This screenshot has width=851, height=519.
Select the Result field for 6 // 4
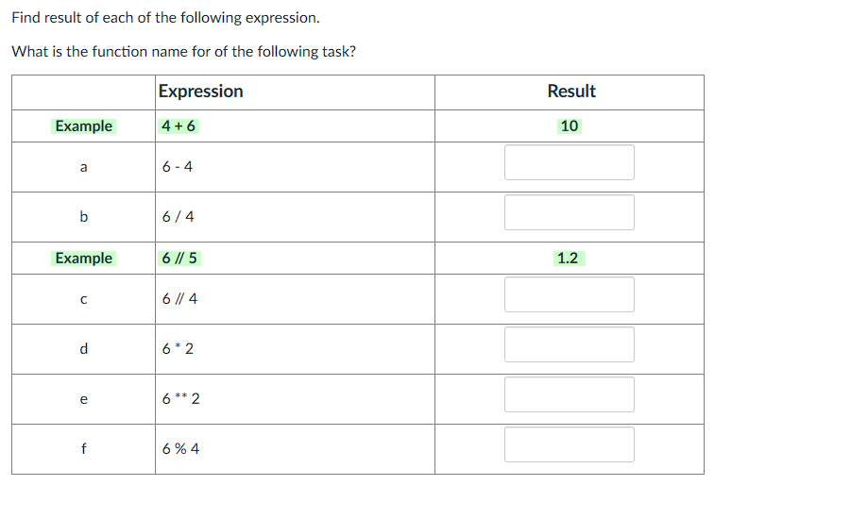(569, 294)
